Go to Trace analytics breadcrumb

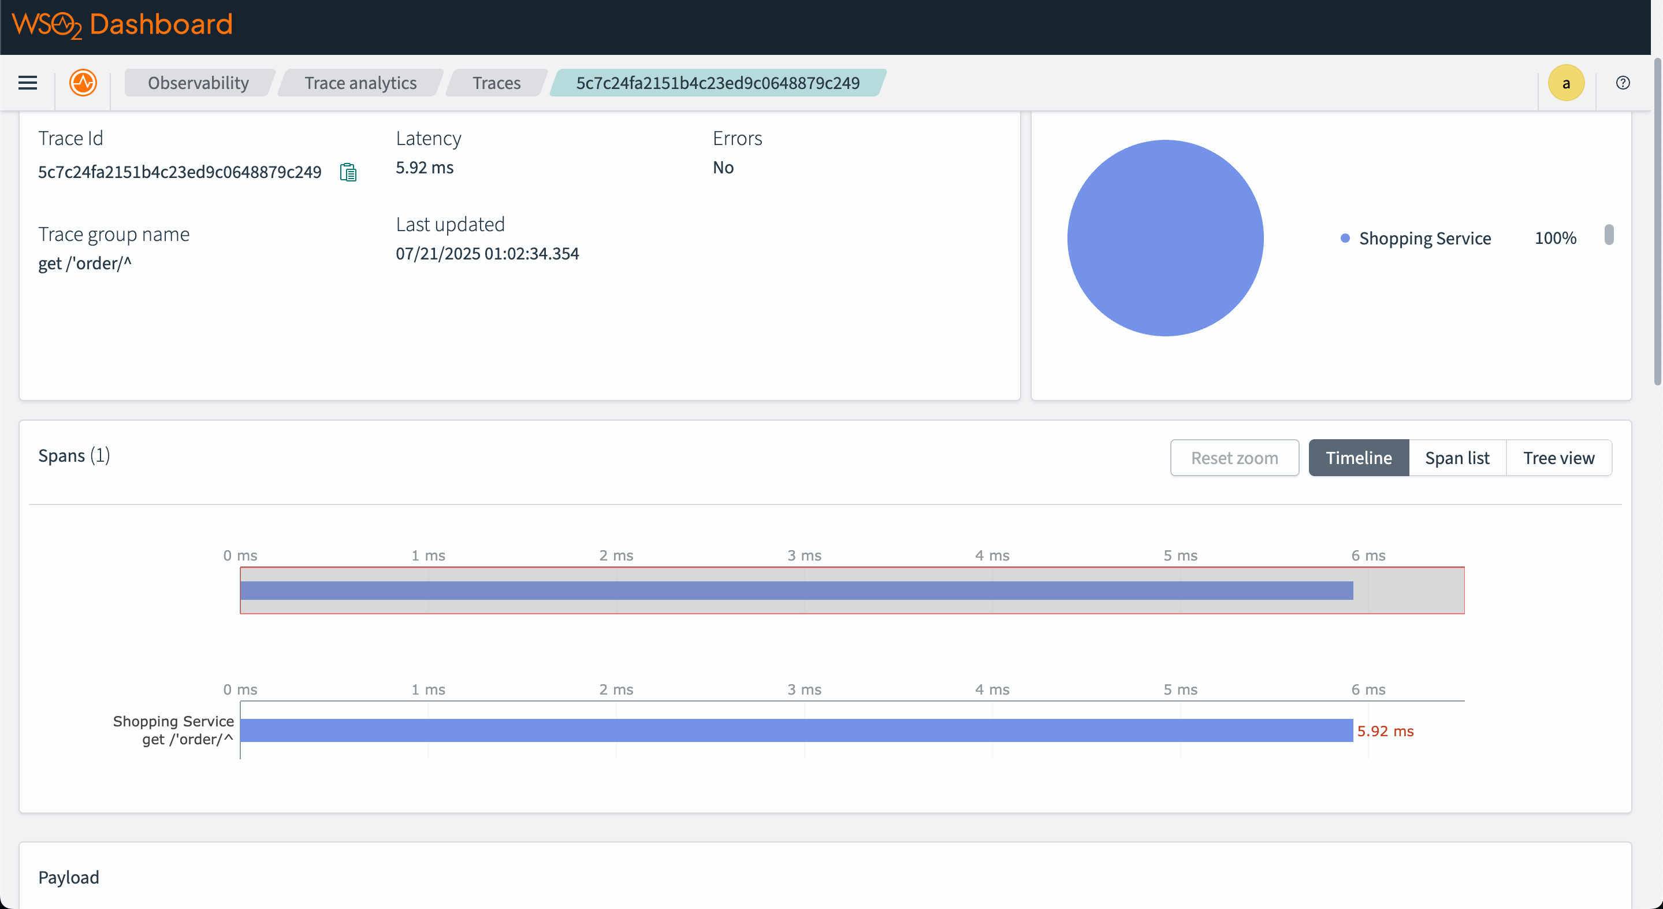click(360, 83)
